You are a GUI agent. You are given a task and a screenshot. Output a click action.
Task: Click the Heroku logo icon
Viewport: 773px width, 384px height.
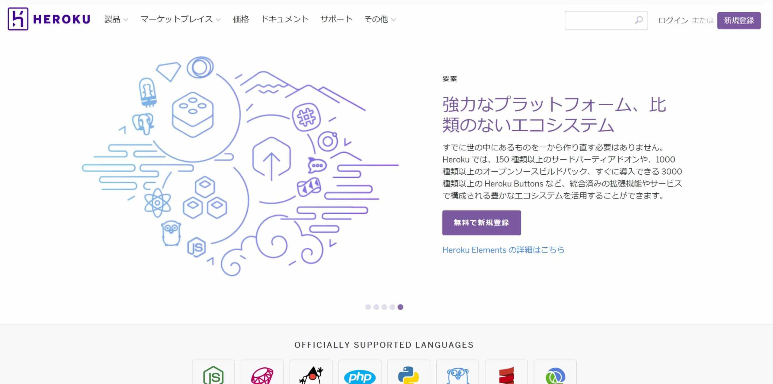click(x=18, y=19)
